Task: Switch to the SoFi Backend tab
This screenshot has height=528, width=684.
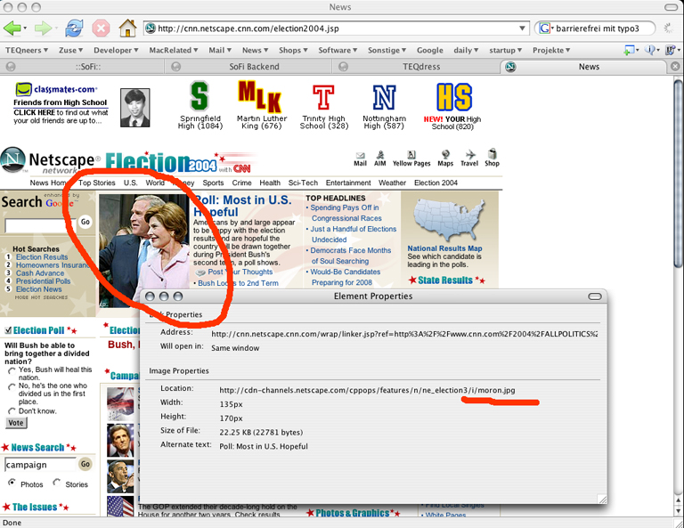Action: (254, 67)
